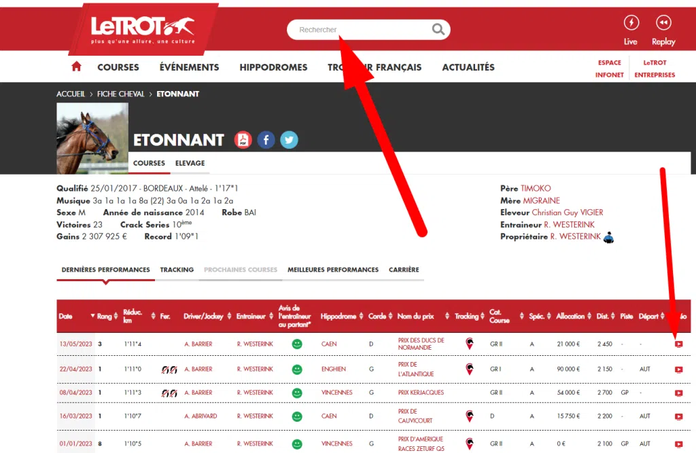Sort the table by Date column
Image resolution: width=696 pixels, height=453 pixels.
point(77,316)
